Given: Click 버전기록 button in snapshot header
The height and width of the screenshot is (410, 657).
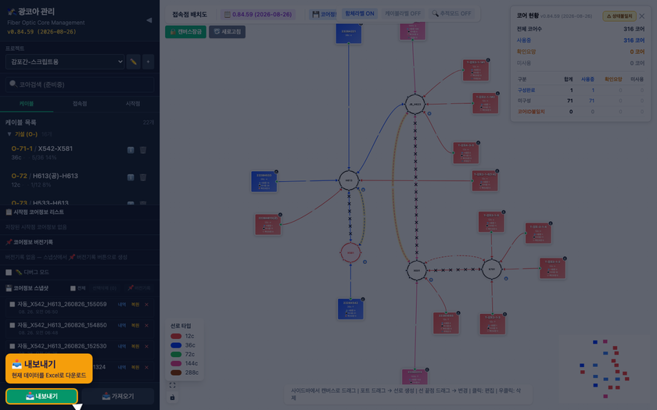Looking at the screenshot, I should pos(139,288).
